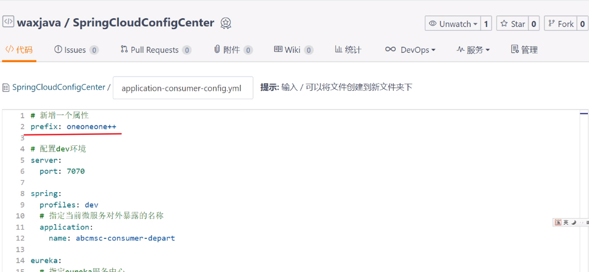
Task: Click the repository code icon beside waxjava
Action: [8, 22]
